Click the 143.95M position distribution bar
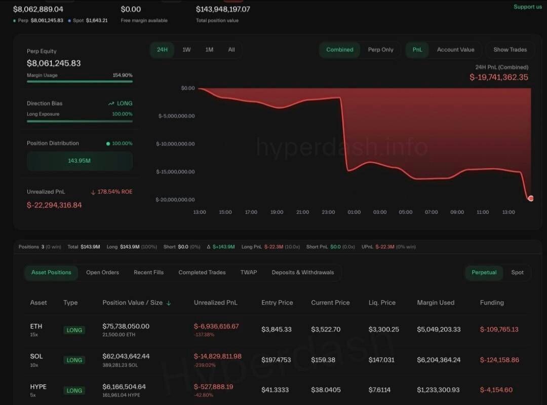Viewport: 547px width, 405px height. pos(80,161)
